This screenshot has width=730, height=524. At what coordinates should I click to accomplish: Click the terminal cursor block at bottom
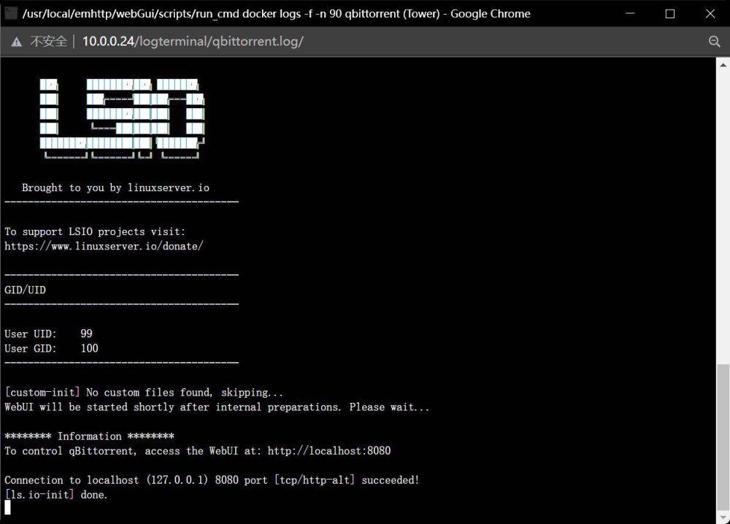coord(7,507)
